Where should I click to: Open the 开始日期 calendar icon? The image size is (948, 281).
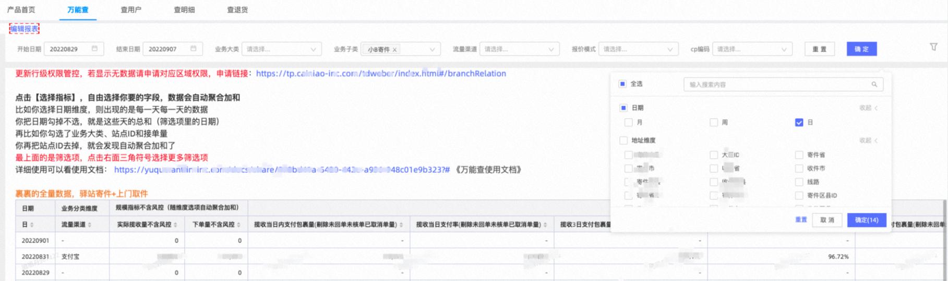(94, 48)
